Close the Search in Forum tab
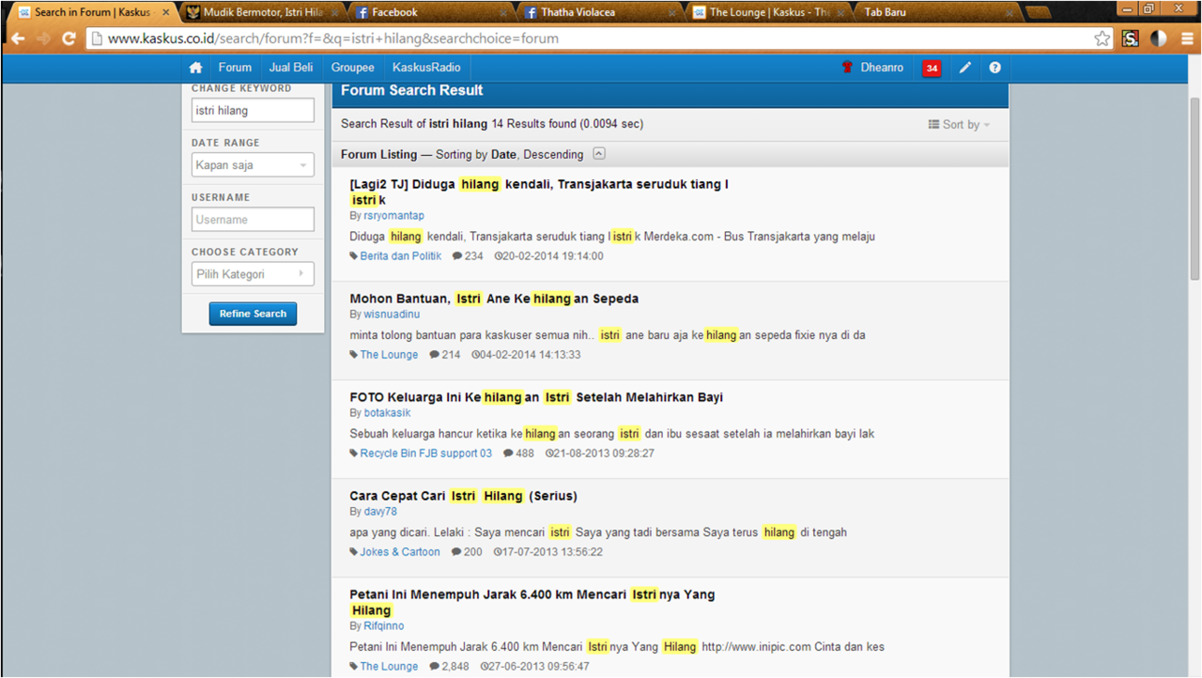Screen dimensions: 1202x678 pyautogui.click(x=166, y=12)
